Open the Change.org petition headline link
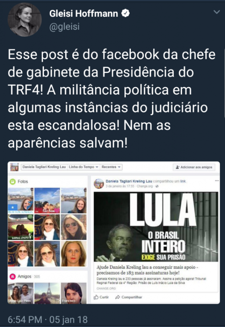The width and height of the screenshot is (225, 327). point(147,270)
